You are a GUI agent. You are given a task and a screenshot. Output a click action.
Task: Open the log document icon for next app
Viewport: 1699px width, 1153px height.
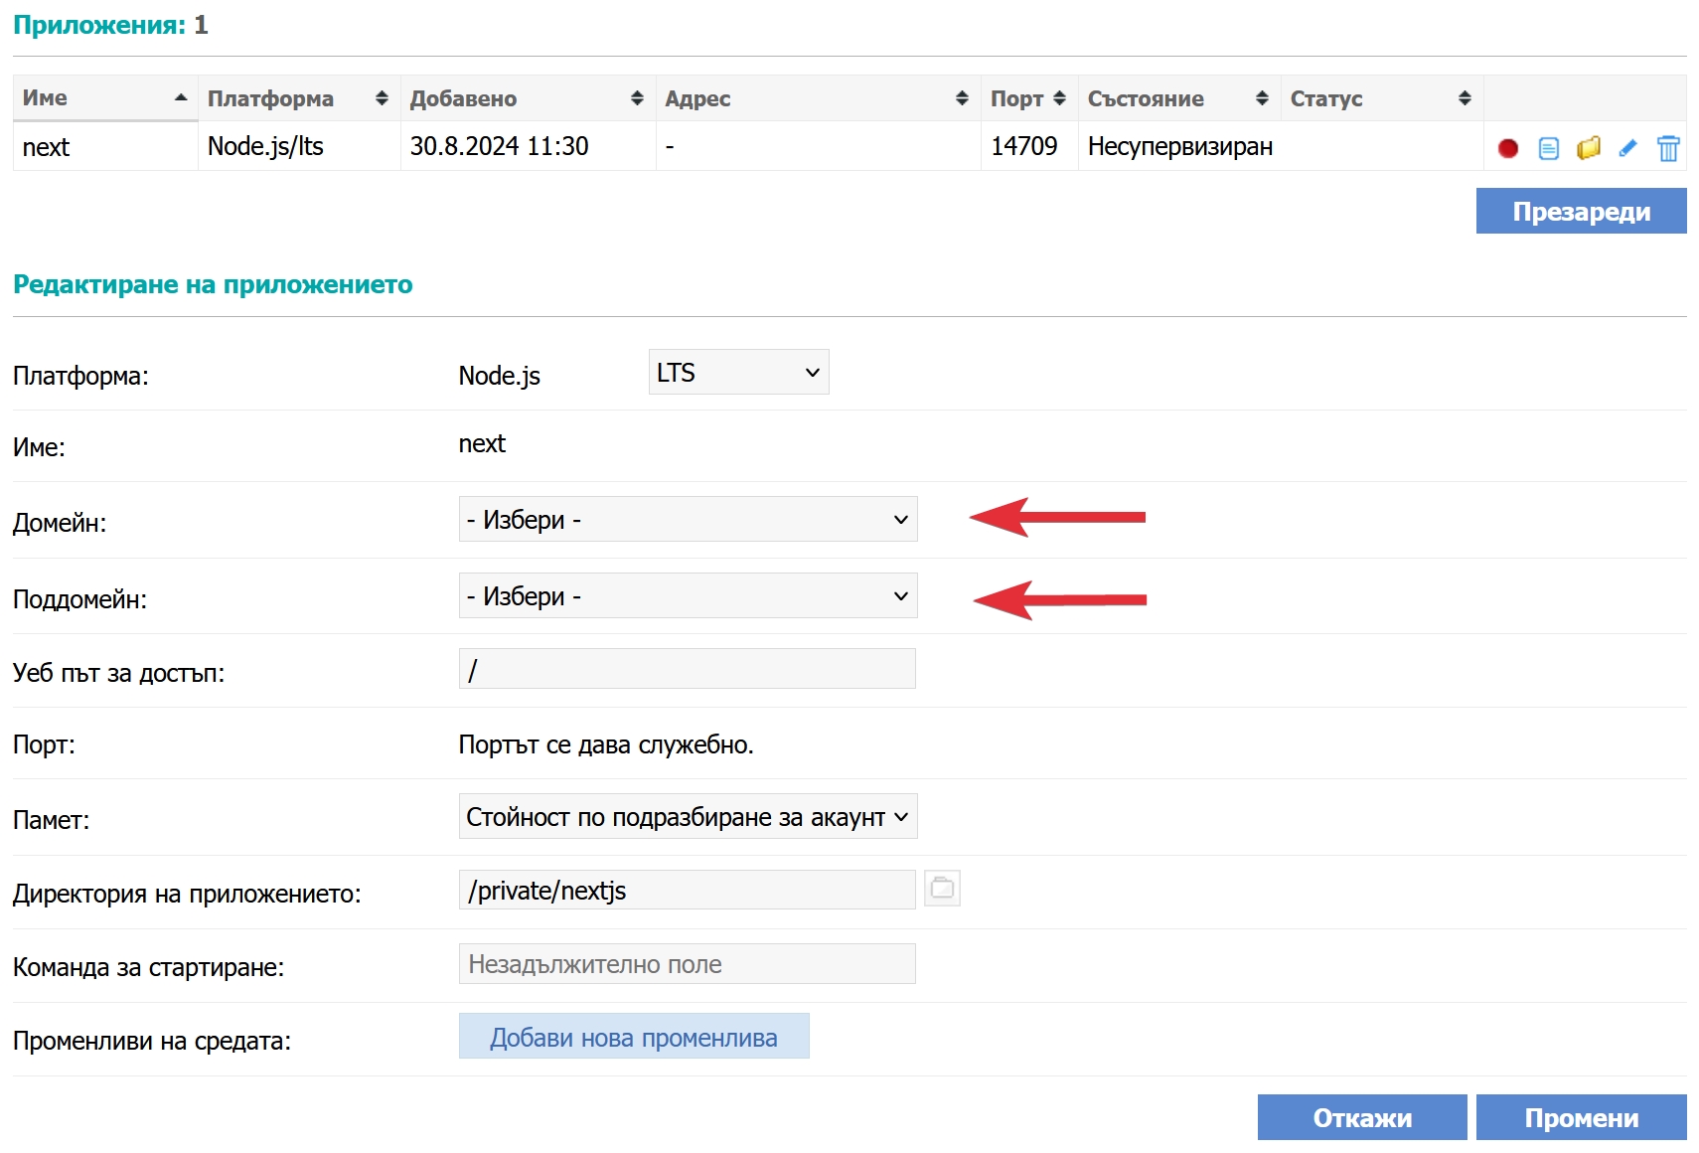[x=1548, y=148]
